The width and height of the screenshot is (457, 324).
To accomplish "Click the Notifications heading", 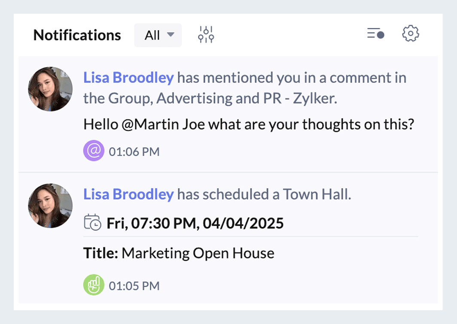I will pyautogui.click(x=77, y=35).
